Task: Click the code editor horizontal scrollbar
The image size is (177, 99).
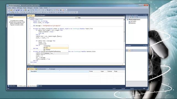Action: (x=78, y=64)
